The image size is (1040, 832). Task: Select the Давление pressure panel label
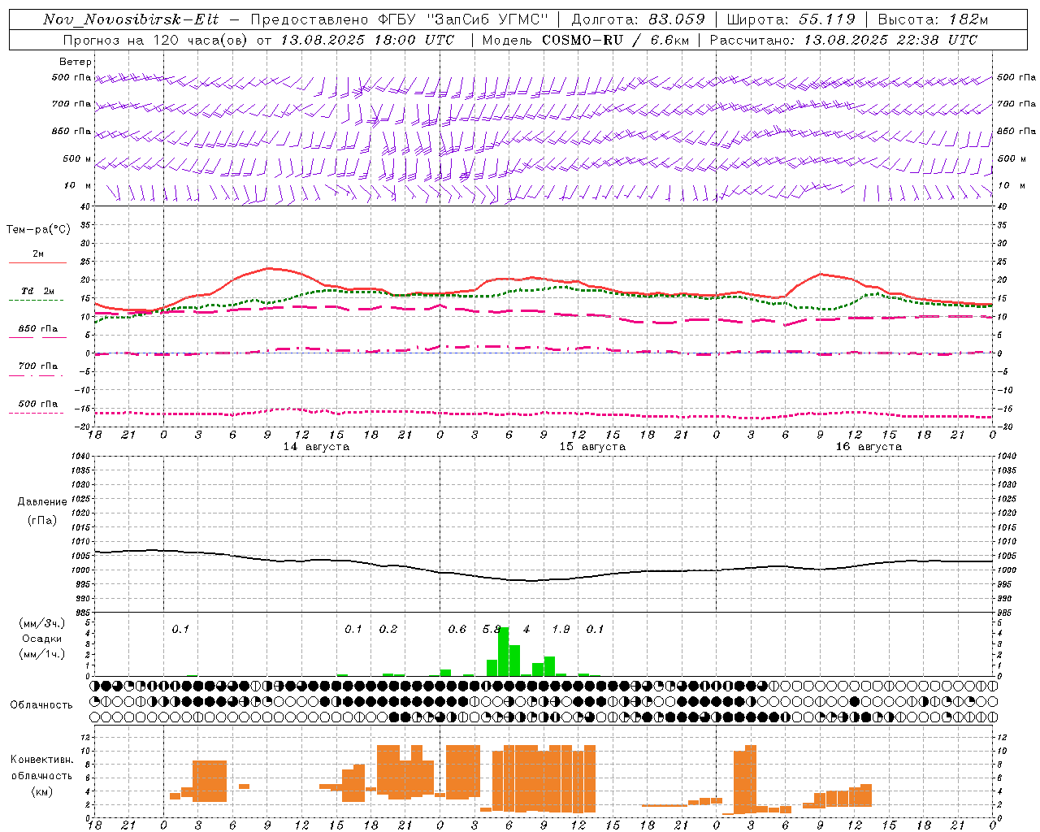point(42,502)
